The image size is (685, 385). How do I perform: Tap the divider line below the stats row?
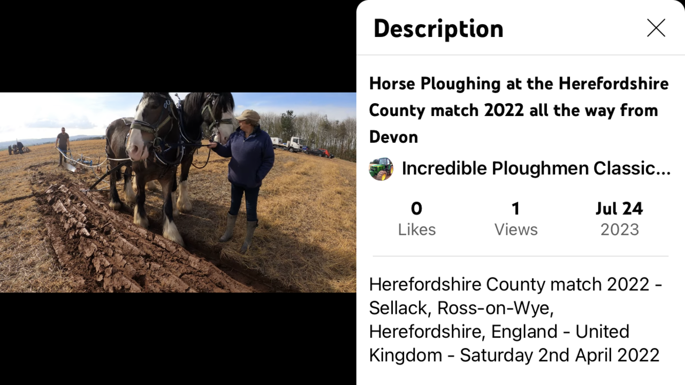point(520,256)
